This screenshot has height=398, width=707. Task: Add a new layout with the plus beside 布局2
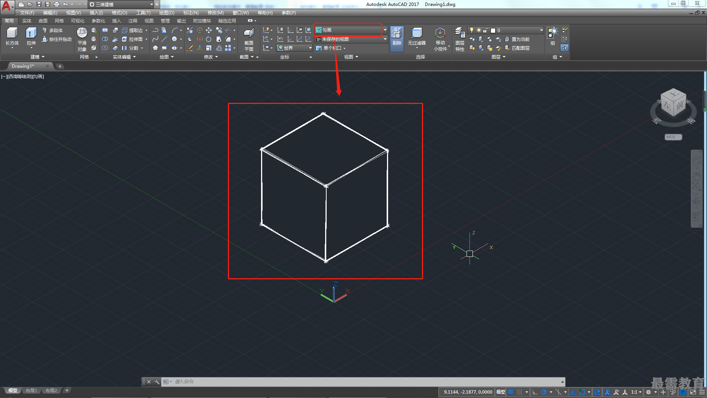(67, 390)
